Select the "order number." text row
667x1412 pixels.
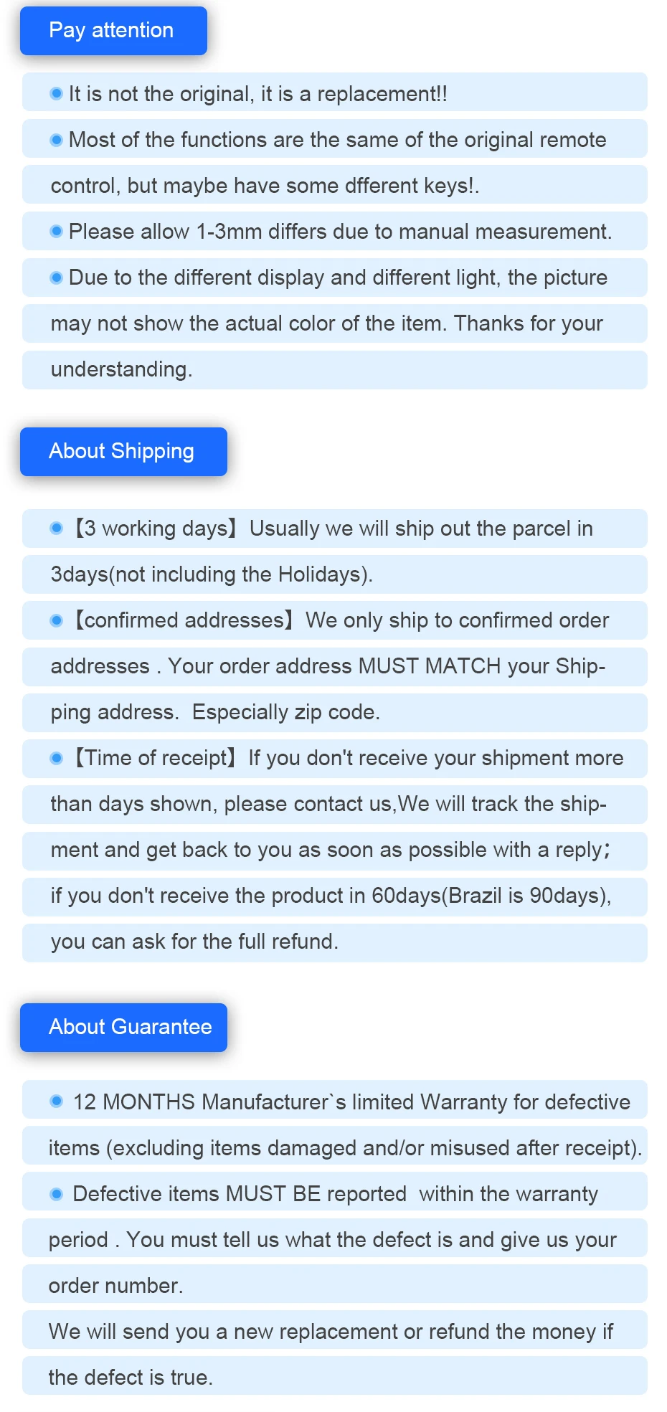(x=115, y=1287)
